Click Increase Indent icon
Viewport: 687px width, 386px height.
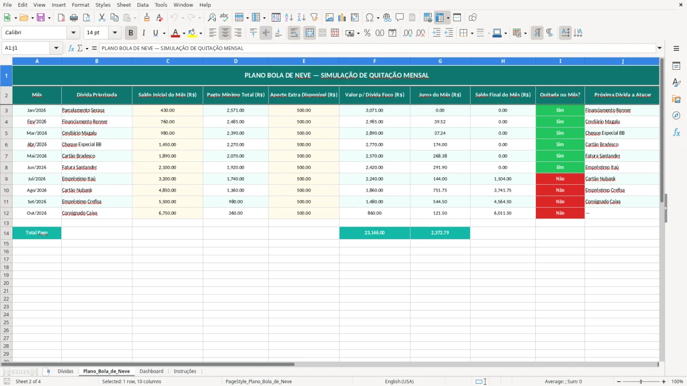pos(436,33)
